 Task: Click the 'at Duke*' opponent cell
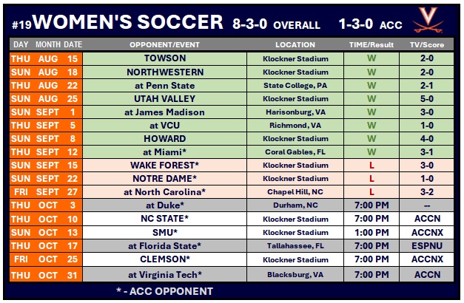(164, 205)
